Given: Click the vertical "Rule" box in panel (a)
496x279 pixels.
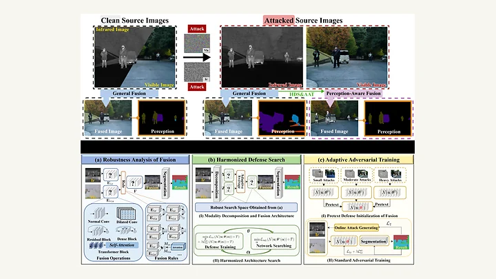Looking at the screenshot, I should pyautogui.click(x=123, y=183).
